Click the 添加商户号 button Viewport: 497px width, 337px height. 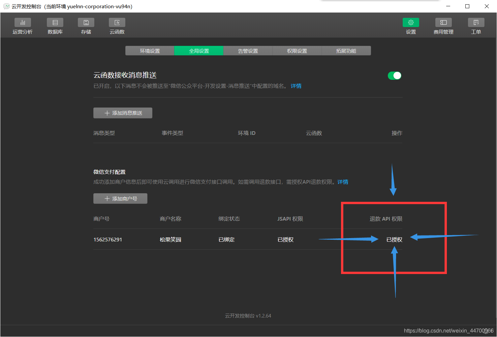click(120, 199)
